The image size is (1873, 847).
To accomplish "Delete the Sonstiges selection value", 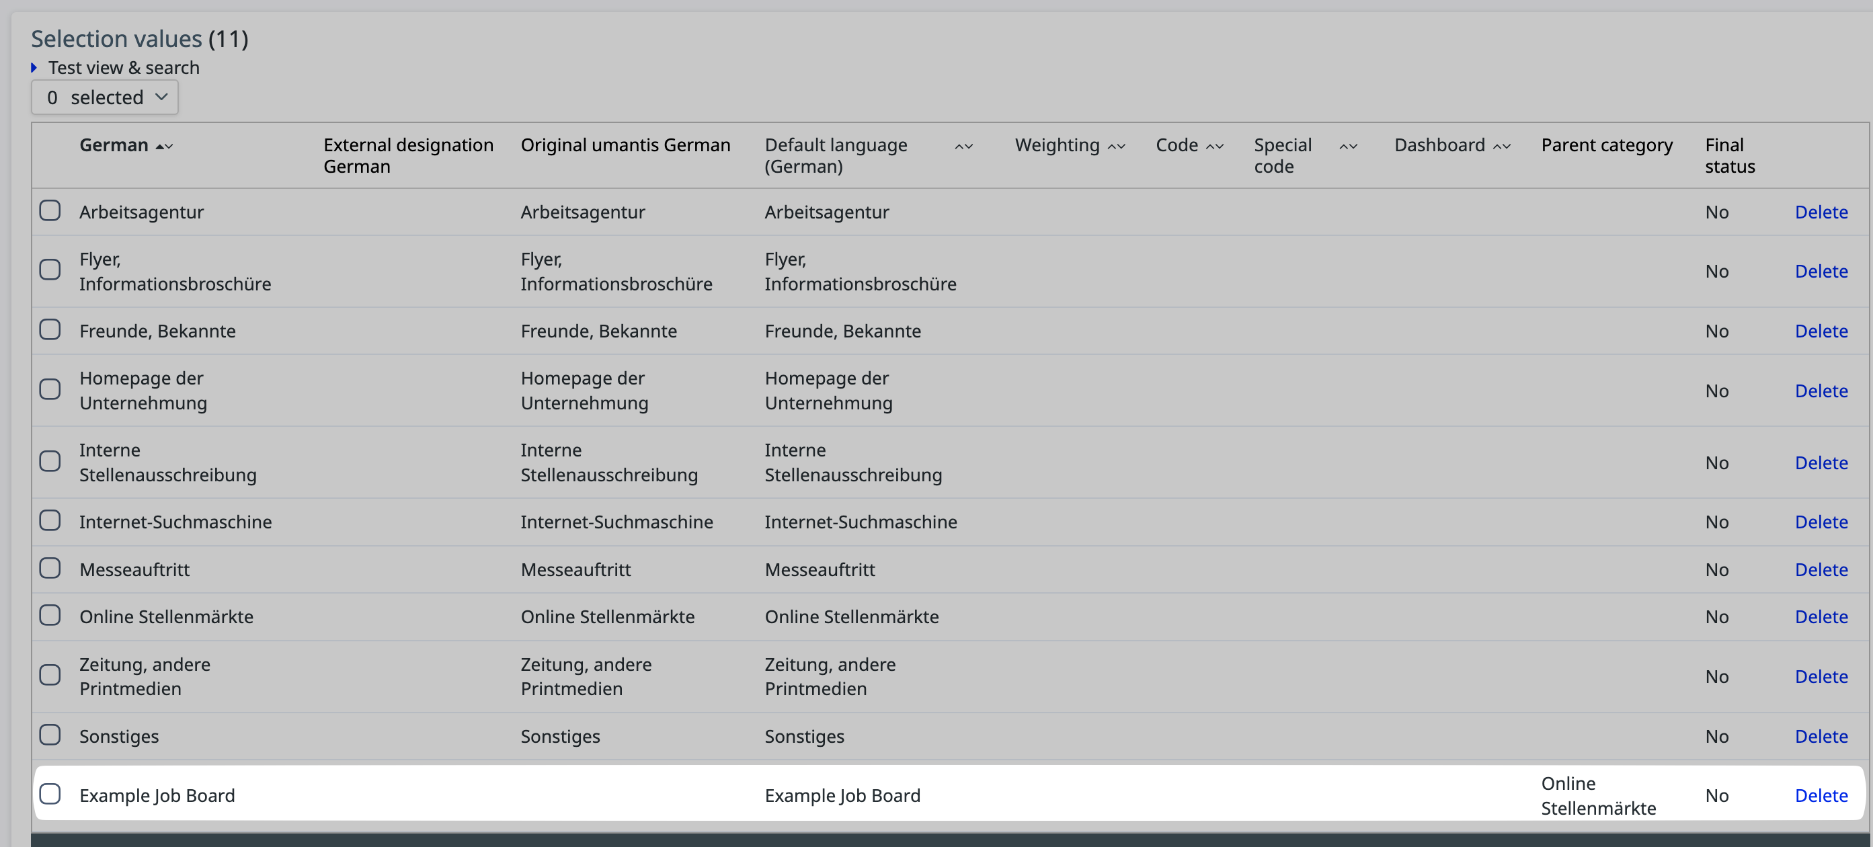I will [1821, 736].
